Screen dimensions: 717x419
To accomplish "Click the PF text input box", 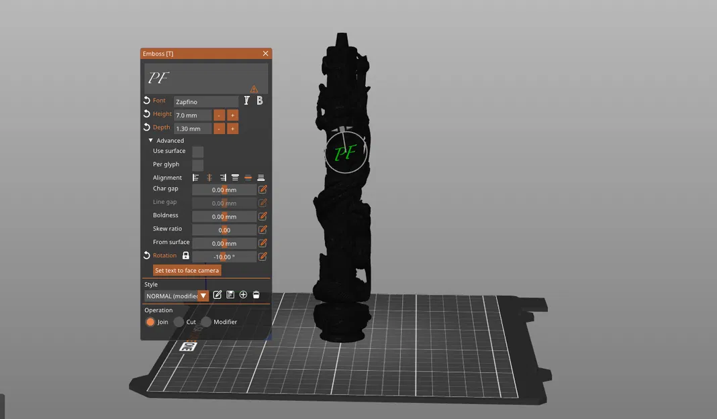I will [206, 78].
